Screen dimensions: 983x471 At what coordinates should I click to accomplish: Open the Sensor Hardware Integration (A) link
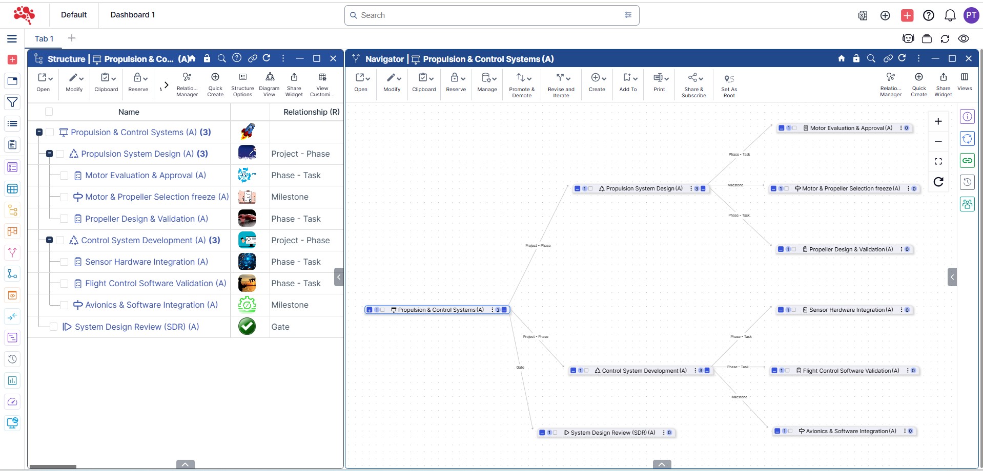(147, 262)
